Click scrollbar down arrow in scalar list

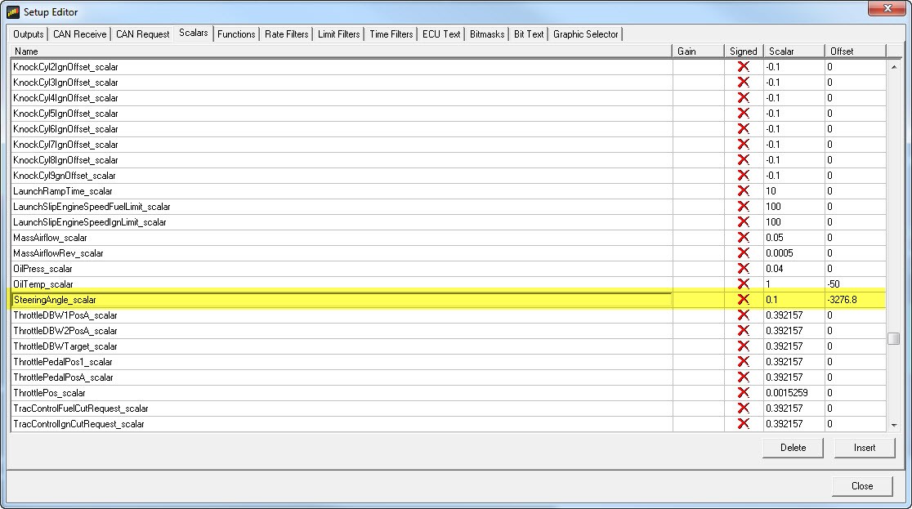pos(894,425)
